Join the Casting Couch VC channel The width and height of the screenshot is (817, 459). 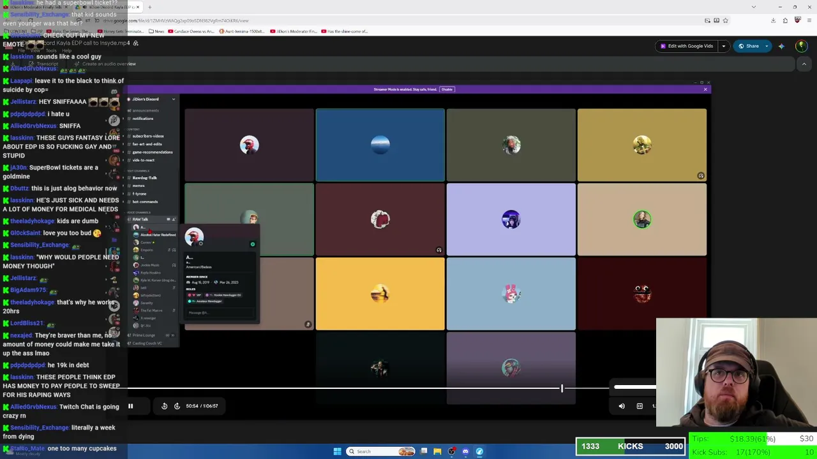click(146, 343)
